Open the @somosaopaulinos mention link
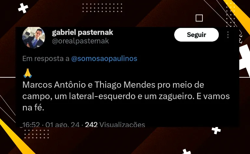Viewport: 250px width, 154px height. [x=104, y=58]
